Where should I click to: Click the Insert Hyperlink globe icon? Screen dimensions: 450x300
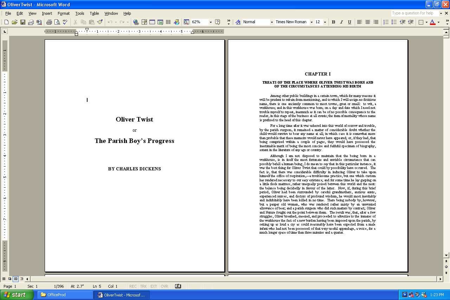coord(136,22)
